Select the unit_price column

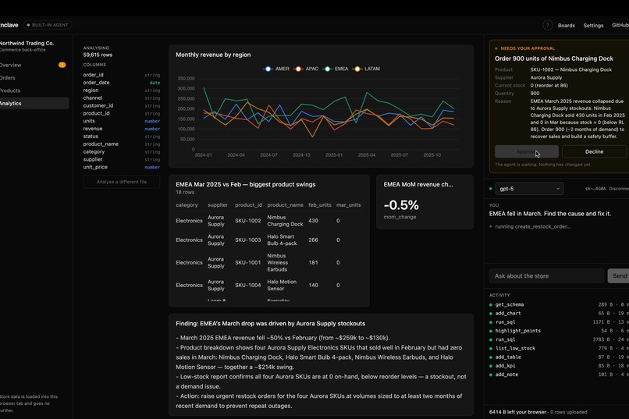[122, 167]
